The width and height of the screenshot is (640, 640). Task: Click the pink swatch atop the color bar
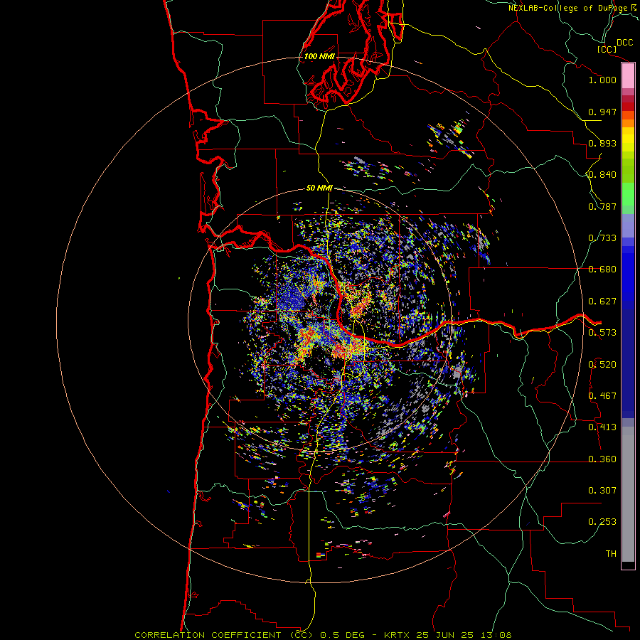tap(628, 75)
